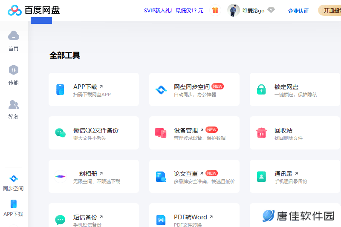The width and height of the screenshot is (341, 227).
Task: Click the 传输 sidebar label
Action: point(14,83)
